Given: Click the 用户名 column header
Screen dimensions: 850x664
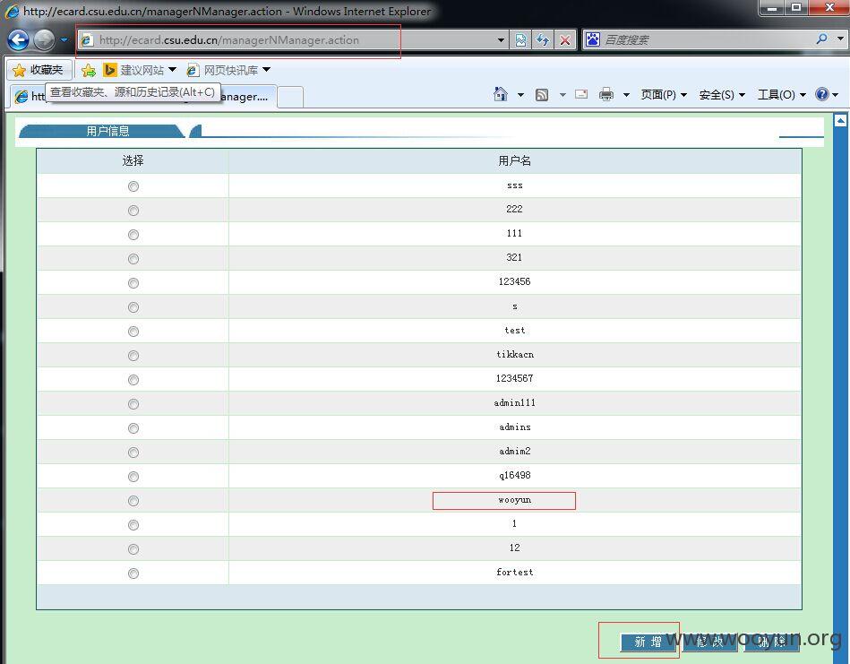Looking at the screenshot, I should click(x=514, y=160).
